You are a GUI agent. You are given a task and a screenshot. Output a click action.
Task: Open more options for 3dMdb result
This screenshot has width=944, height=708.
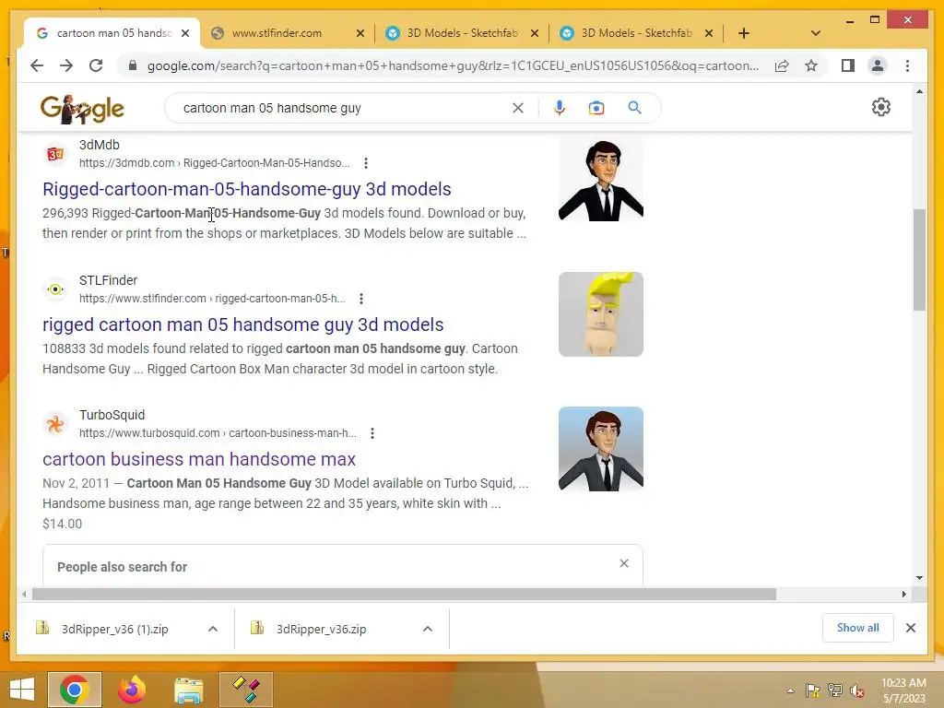(365, 163)
